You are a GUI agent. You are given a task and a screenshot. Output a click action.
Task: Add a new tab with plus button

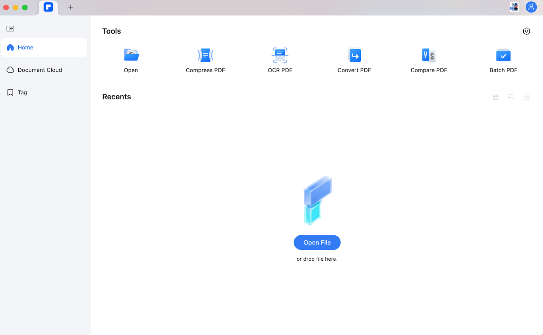pyautogui.click(x=71, y=7)
